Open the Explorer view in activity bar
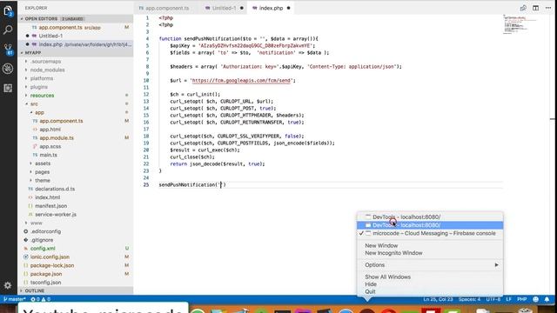The image size is (557, 313). tap(8, 11)
